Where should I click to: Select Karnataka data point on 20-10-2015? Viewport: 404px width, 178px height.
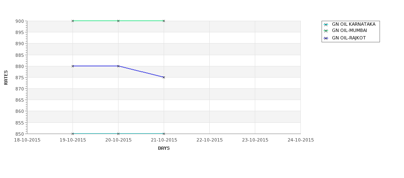118,134
